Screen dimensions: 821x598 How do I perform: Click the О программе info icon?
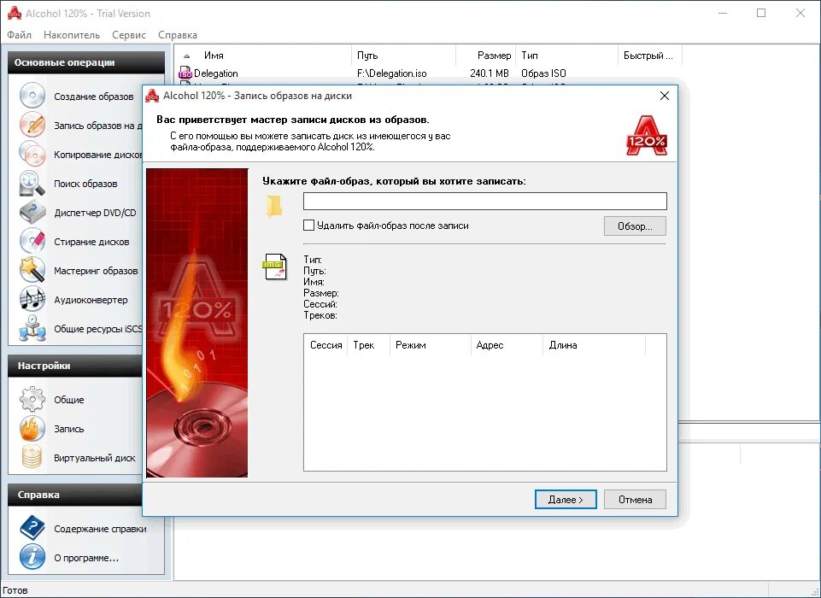coord(32,557)
